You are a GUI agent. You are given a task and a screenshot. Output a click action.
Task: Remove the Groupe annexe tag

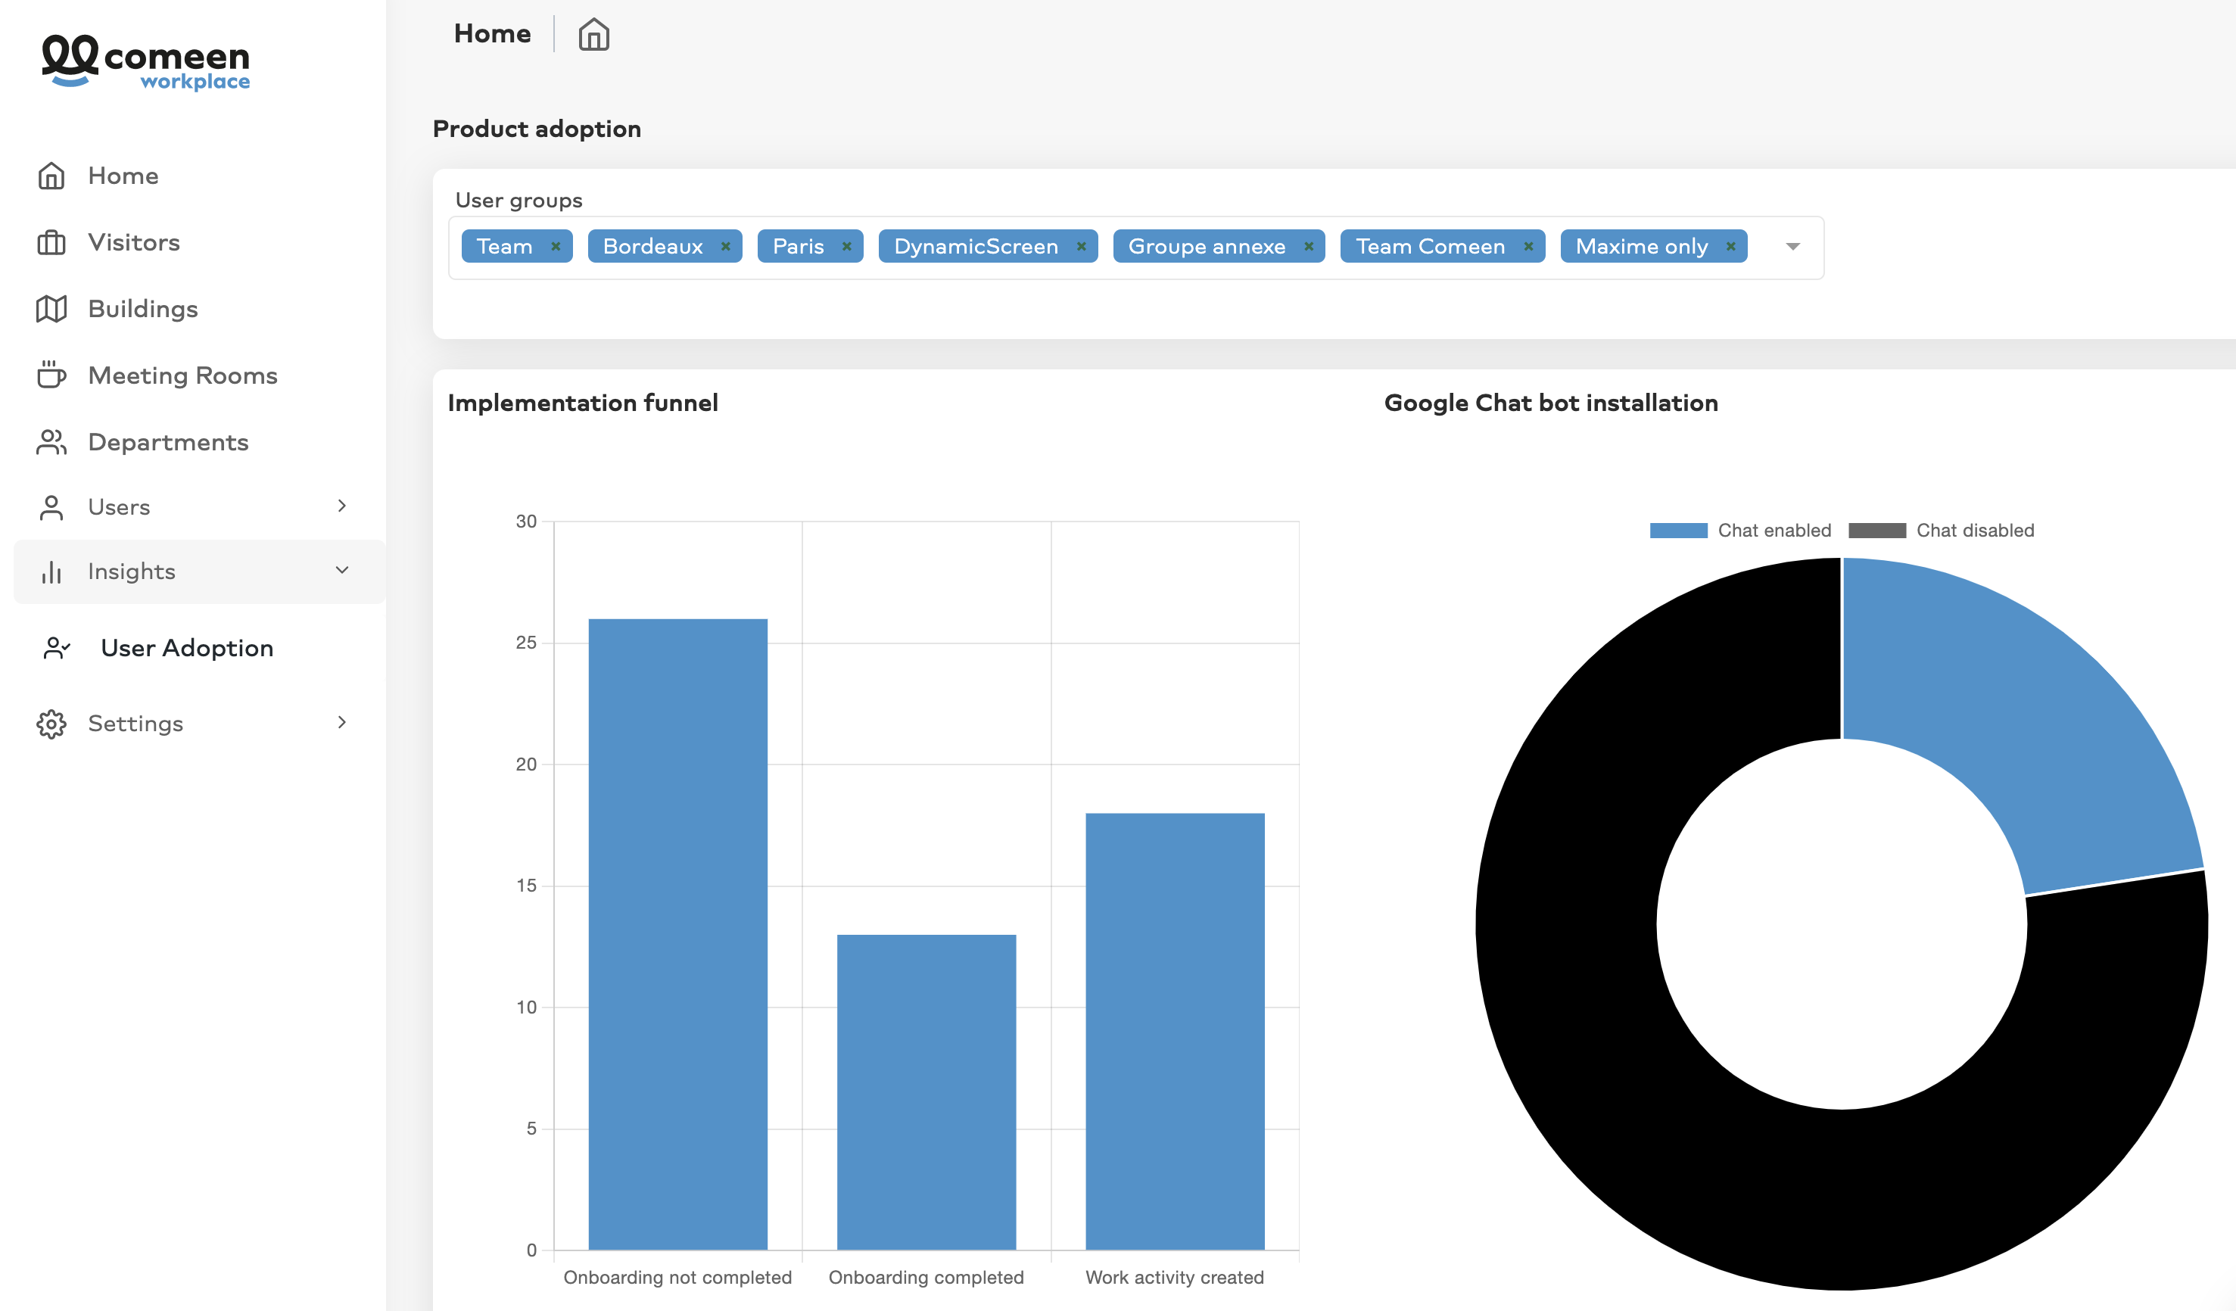tap(1309, 247)
